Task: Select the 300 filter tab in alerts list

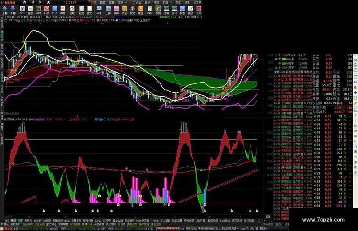Action: point(282,72)
